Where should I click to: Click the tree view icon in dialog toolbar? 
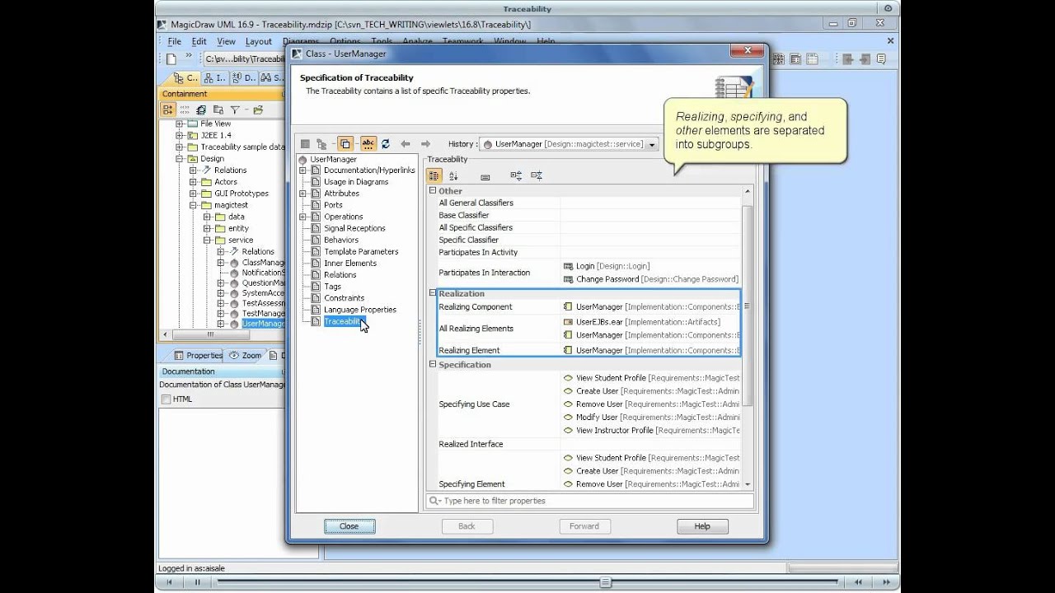click(322, 144)
